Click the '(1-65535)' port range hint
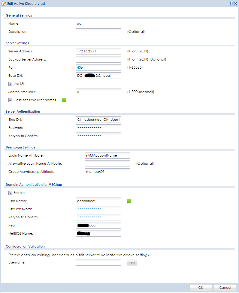The height and width of the screenshot is (293, 239). [135, 67]
